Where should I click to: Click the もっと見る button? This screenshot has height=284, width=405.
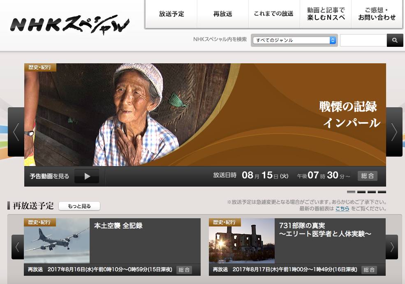pyautogui.click(x=79, y=206)
